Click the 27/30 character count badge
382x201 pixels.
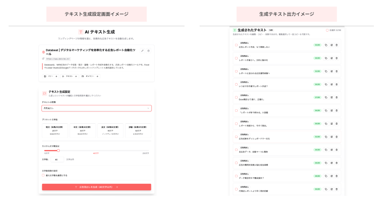pos(317,97)
